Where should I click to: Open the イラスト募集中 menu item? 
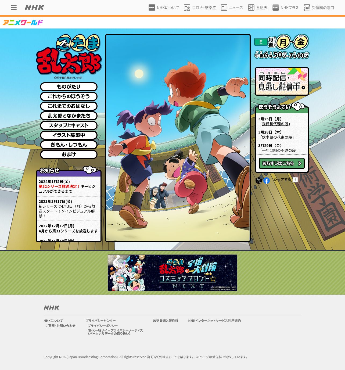tap(69, 135)
